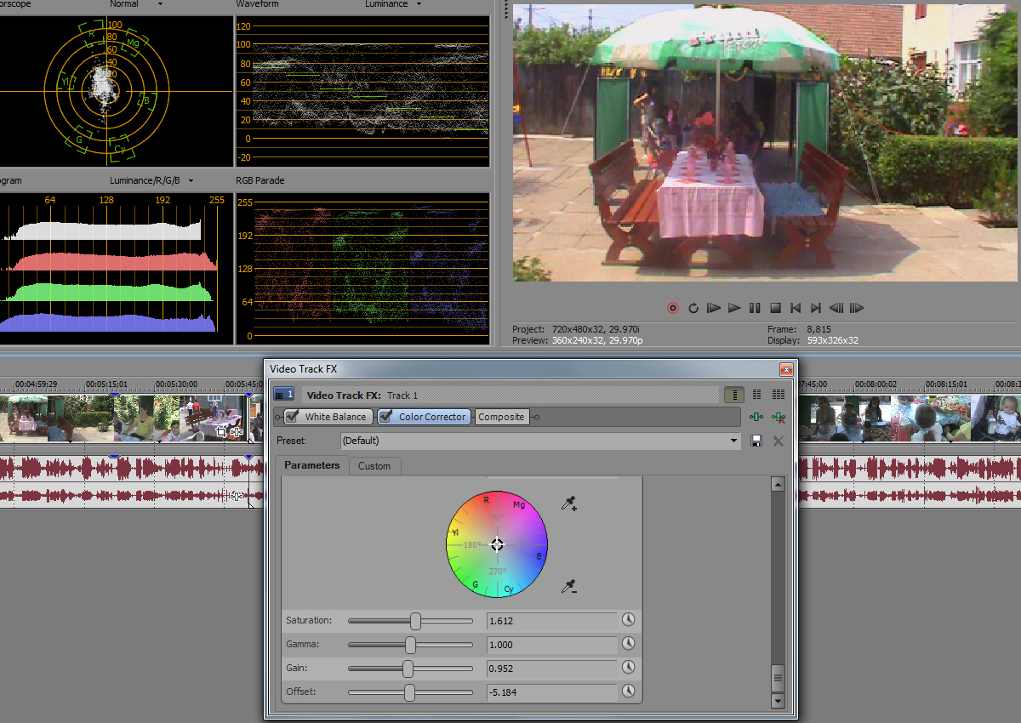Click the Composite button in chain

[501, 417]
